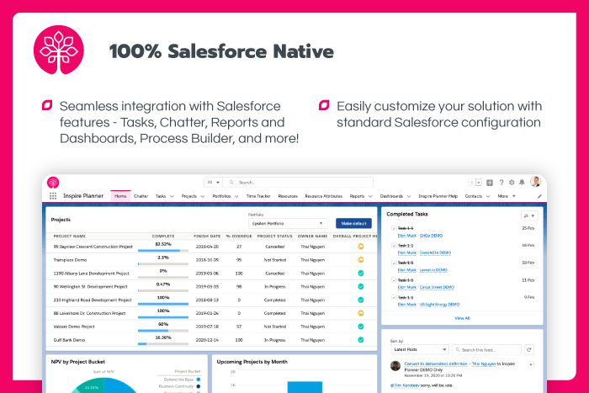The height and width of the screenshot is (393, 589).
Task: Click the health icon for Transplace Demo
Action: point(361,260)
